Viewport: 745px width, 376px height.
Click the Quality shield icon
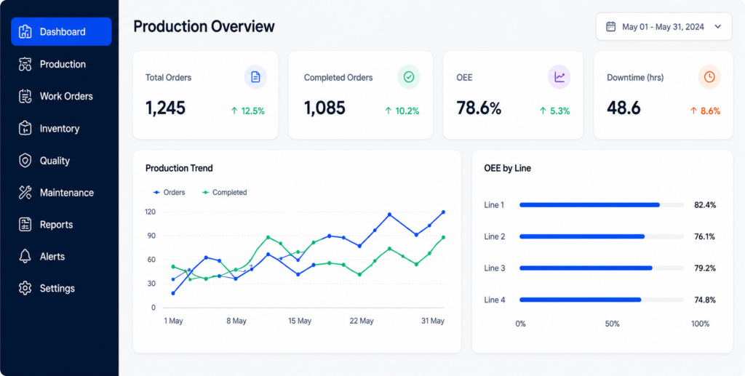[x=25, y=161]
